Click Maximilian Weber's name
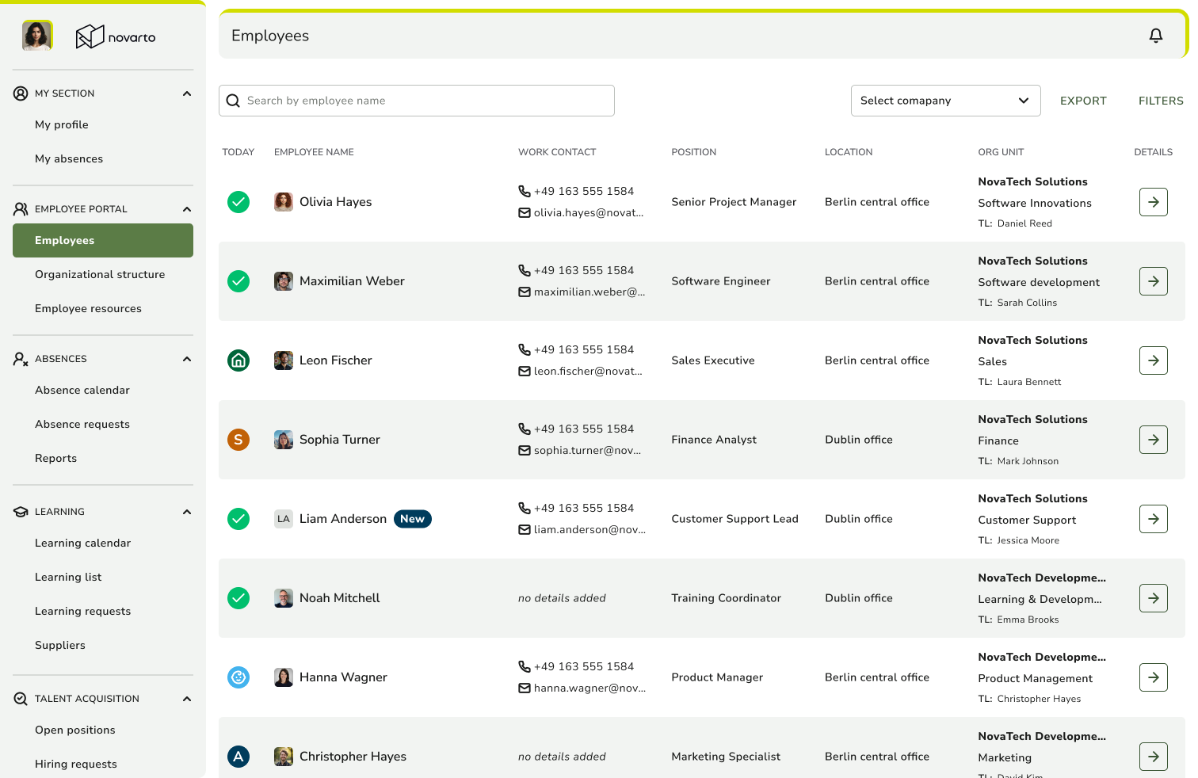The height and width of the screenshot is (778, 1198). point(352,281)
